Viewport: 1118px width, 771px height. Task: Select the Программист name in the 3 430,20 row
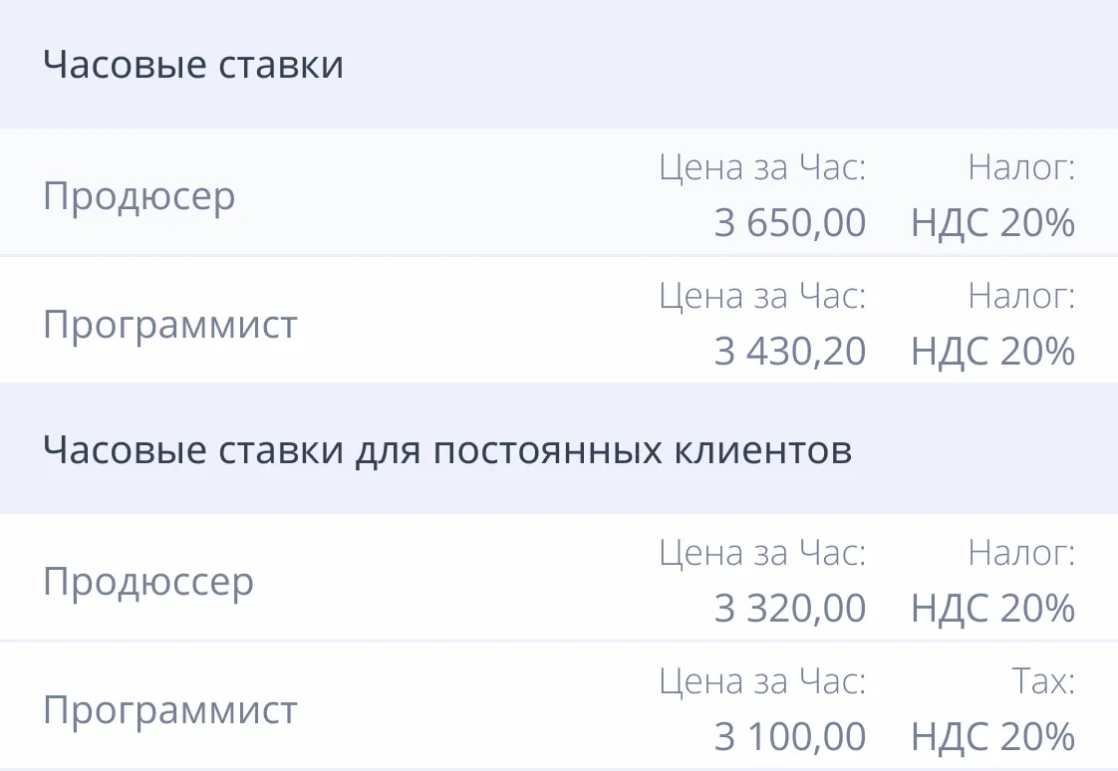(x=170, y=325)
